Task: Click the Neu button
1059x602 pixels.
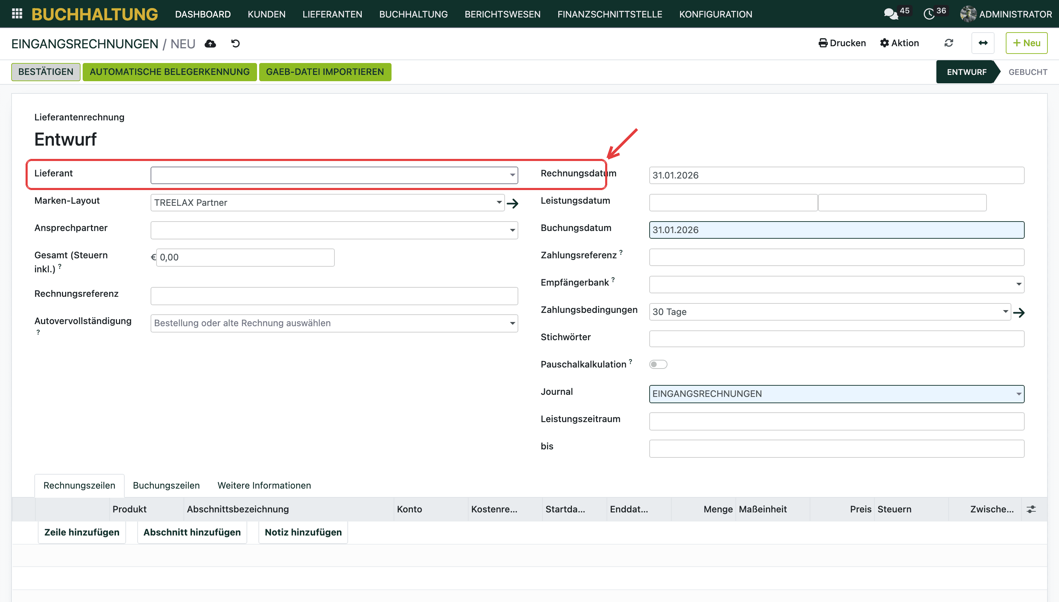Action: (x=1027, y=43)
